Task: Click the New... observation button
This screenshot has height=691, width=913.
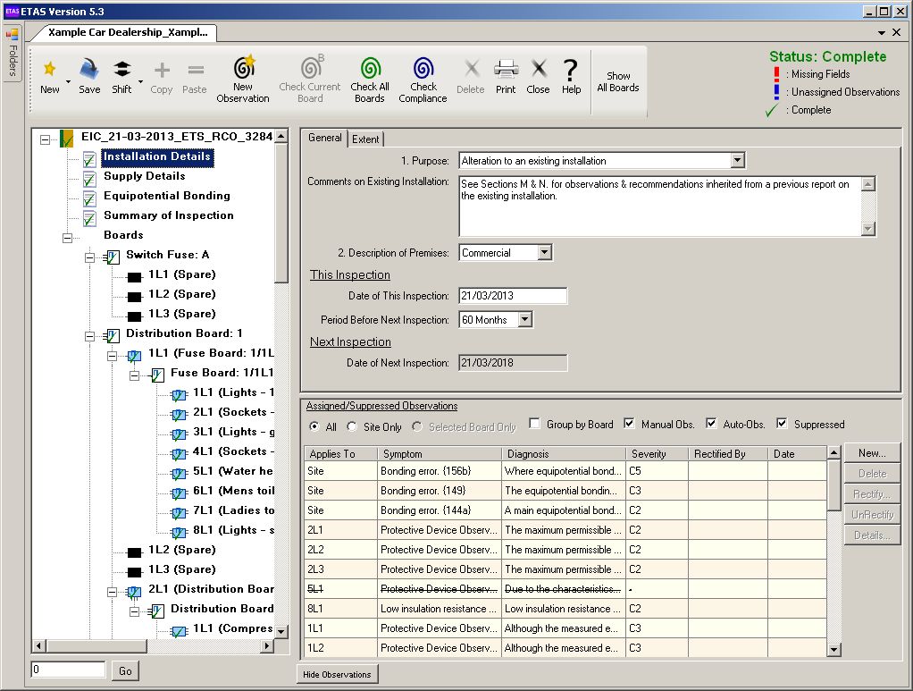Action: coord(872,452)
